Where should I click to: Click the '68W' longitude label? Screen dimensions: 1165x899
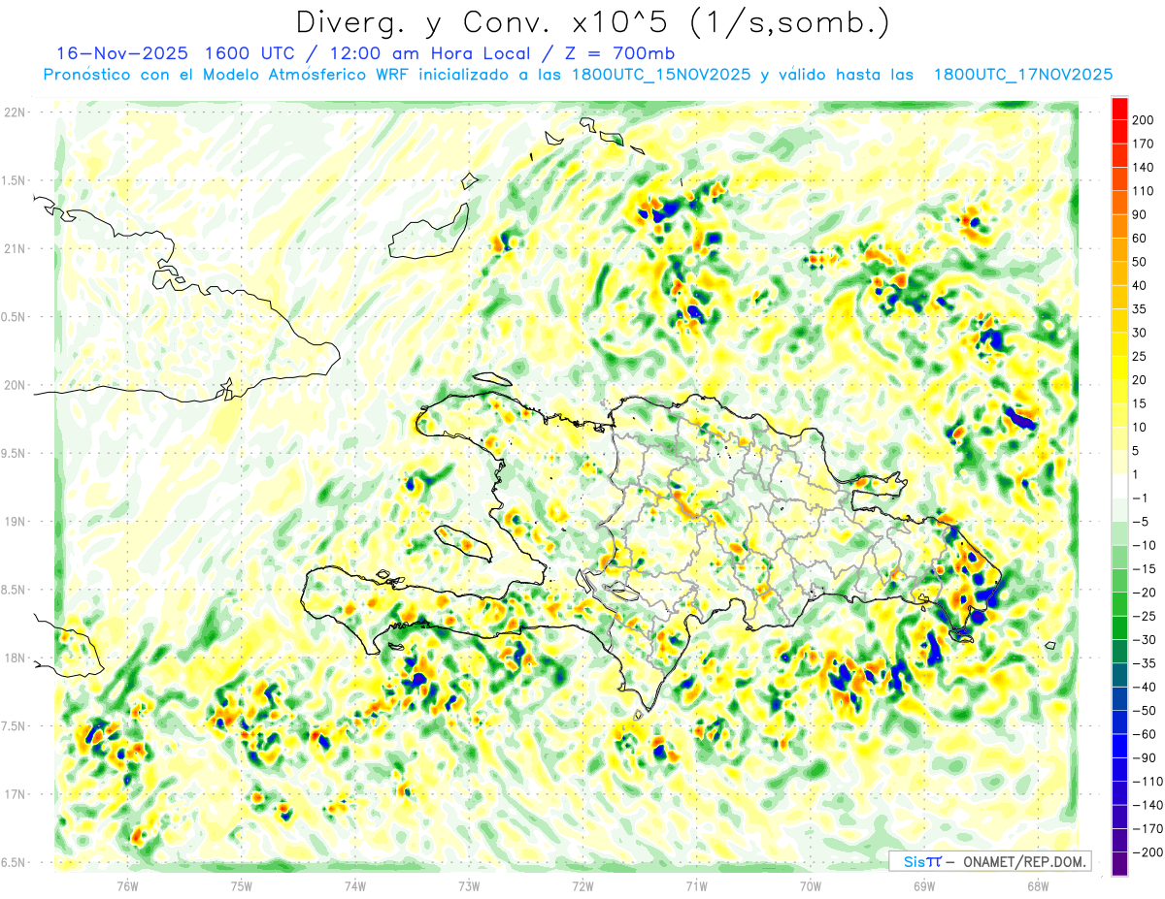(x=1037, y=885)
